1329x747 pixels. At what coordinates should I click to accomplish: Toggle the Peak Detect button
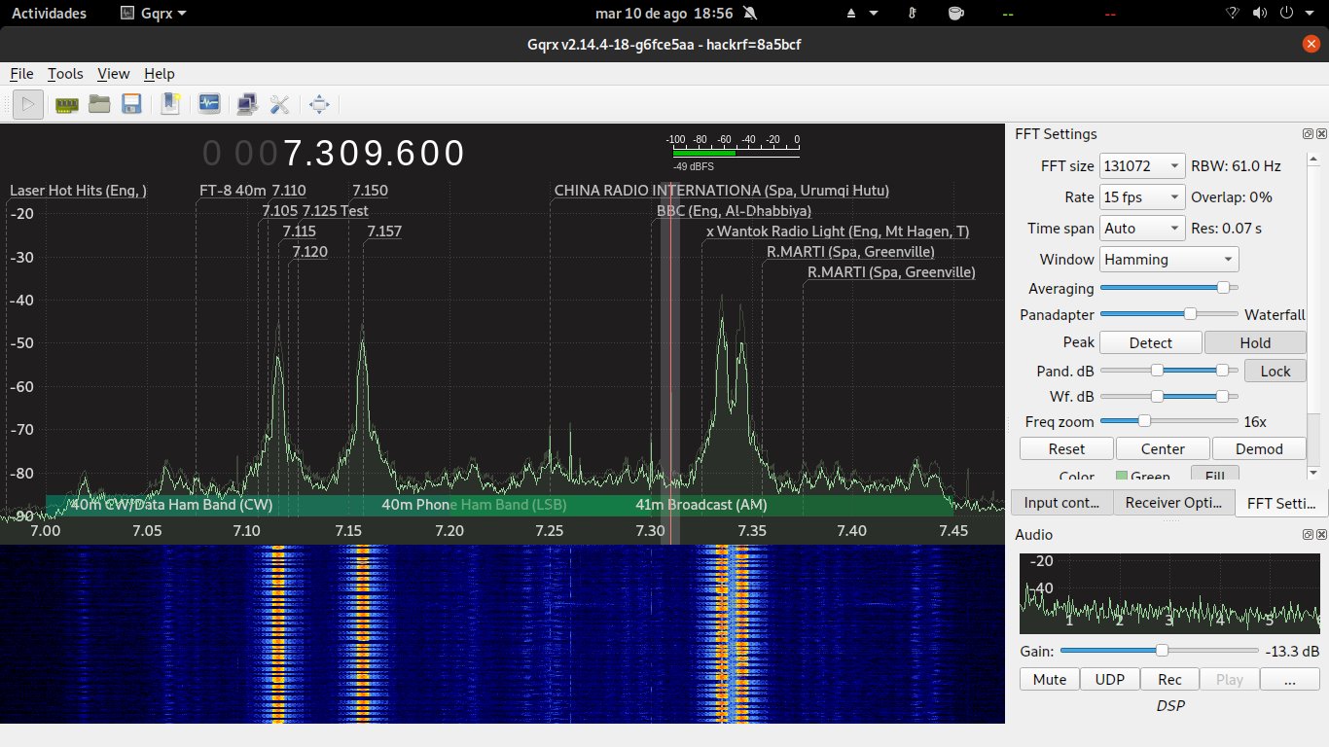[1150, 342]
